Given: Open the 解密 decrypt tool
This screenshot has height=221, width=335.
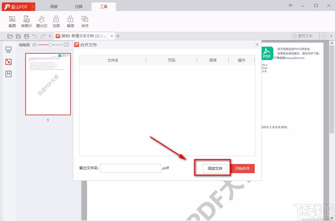Looking at the screenshot, I should pos(71,22).
